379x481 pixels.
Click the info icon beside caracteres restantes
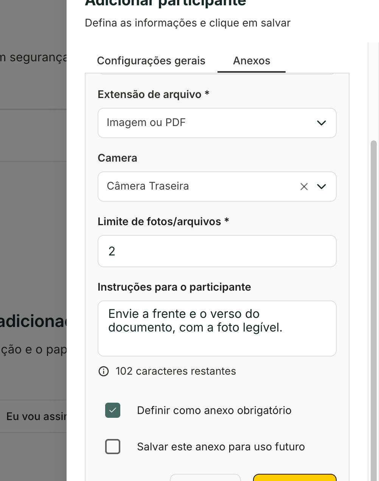click(104, 371)
